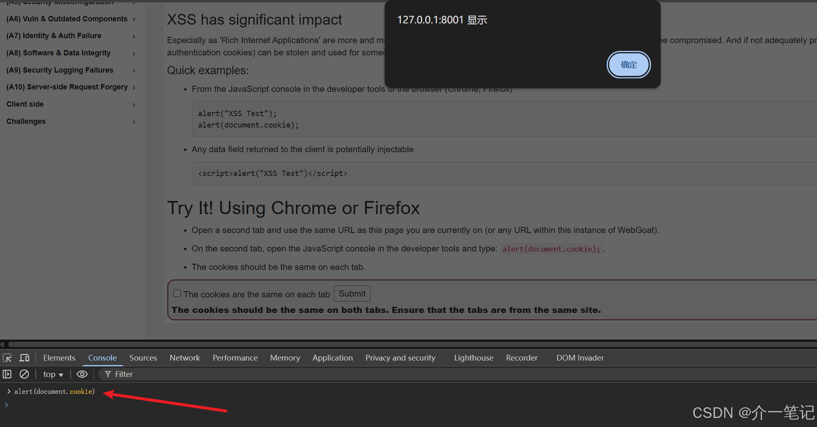Screen dimensions: 817x427
Task: Click the chevron next to Challenges
Action: 134,122
